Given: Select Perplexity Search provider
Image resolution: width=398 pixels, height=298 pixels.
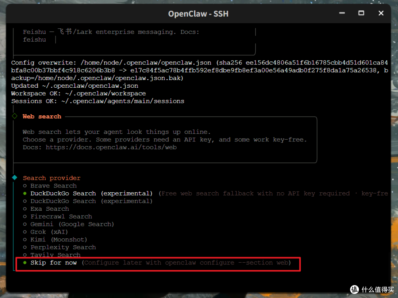Looking at the screenshot, I should [x=60, y=247].
